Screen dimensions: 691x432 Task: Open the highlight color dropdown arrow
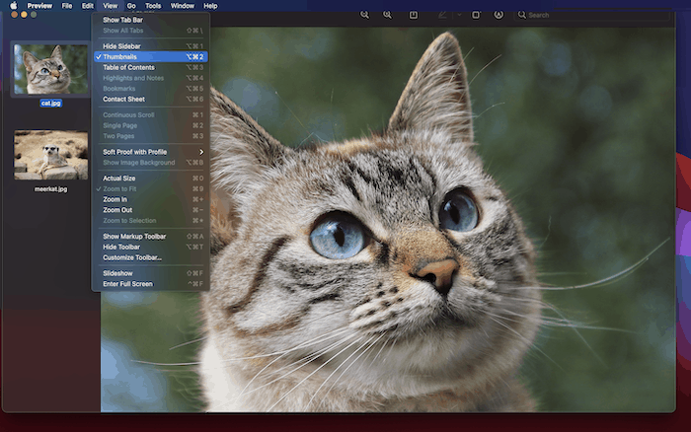[459, 15]
